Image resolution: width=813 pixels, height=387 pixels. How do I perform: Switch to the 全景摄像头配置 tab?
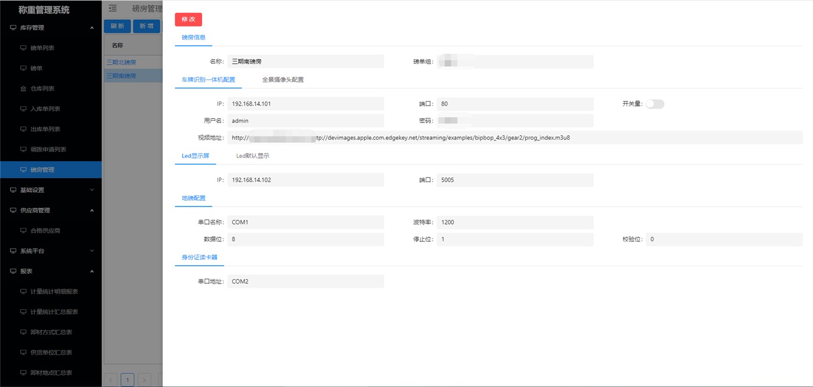pyautogui.click(x=283, y=79)
